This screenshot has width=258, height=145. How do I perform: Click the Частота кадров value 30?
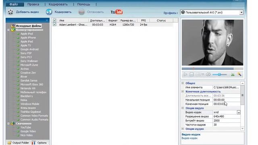coord(227,125)
